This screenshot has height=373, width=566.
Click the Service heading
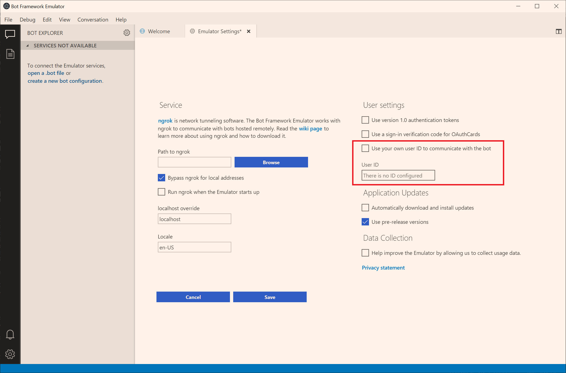pyautogui.click(x=171, y=105)
